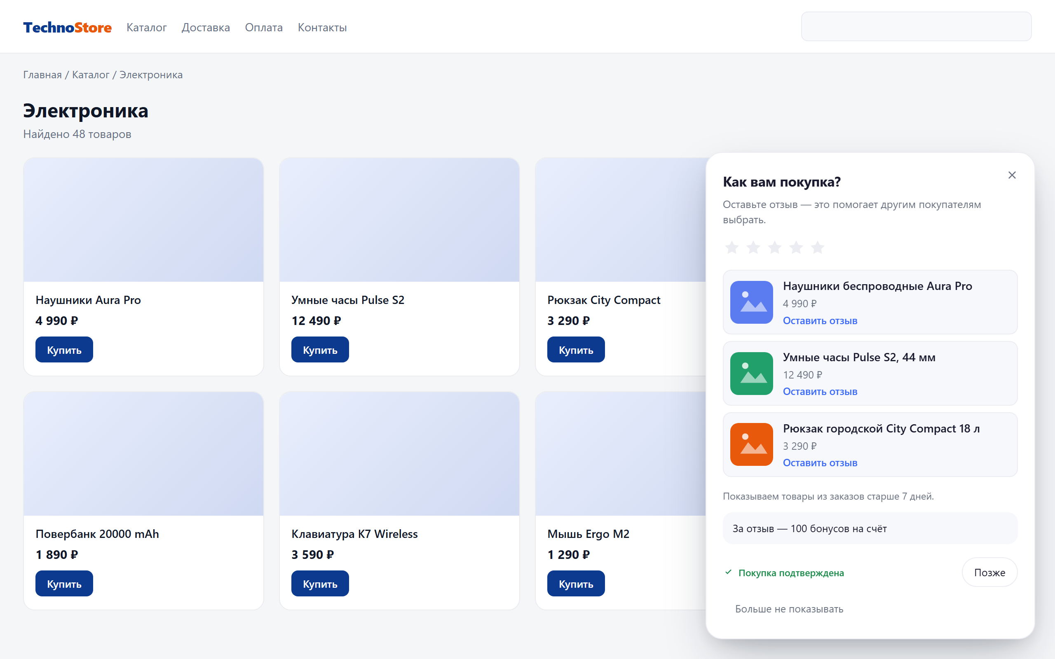The height and width of the screenshot is (659, 1055).
Task: Leave a review for Наушники беспроводные Aura Pro
Action: tap(820, 321)
